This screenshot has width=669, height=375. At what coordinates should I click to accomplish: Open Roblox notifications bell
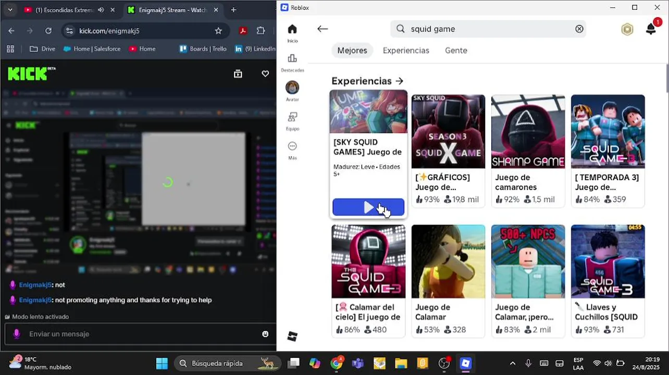(651, 29)
